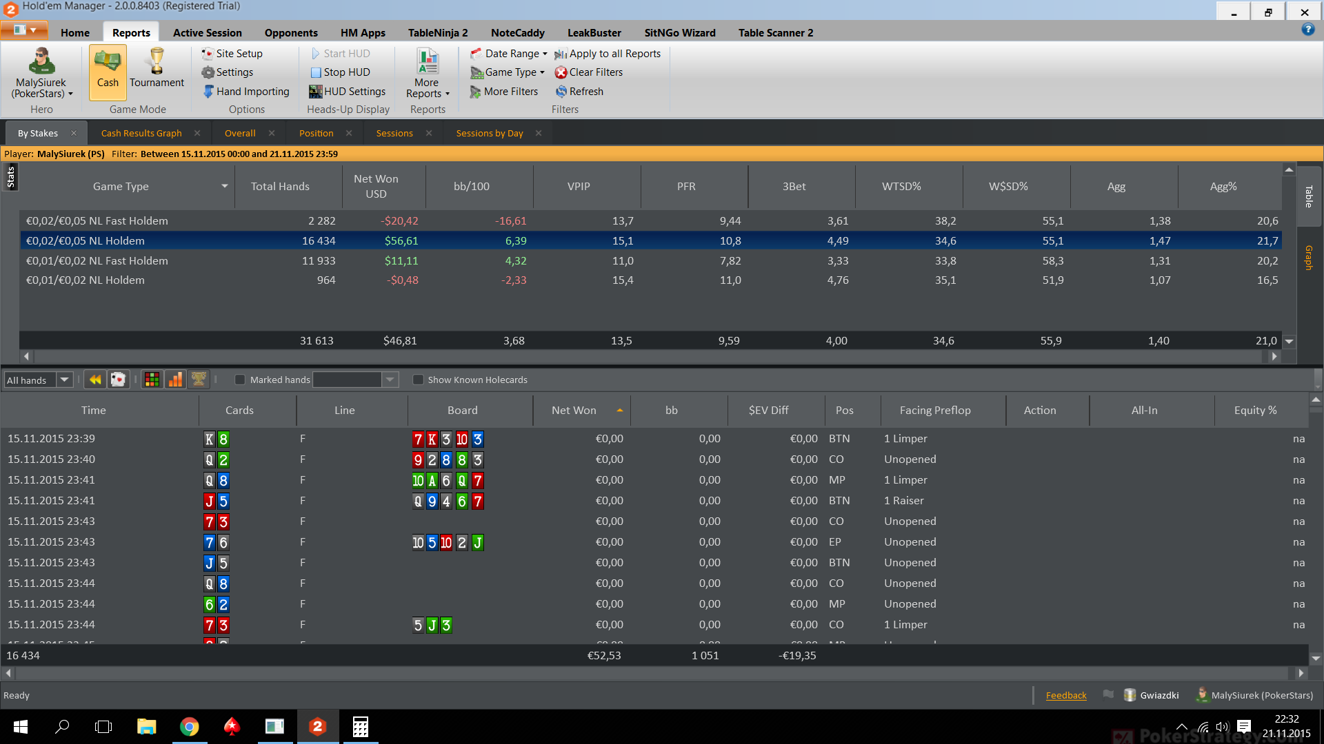Open the Windows Task View button
This screenshot has height=744, width=1324.
(103, 727)
